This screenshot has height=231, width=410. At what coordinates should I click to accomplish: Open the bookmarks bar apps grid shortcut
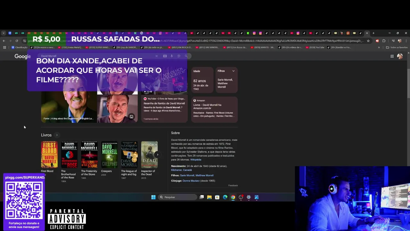(4, 47)
